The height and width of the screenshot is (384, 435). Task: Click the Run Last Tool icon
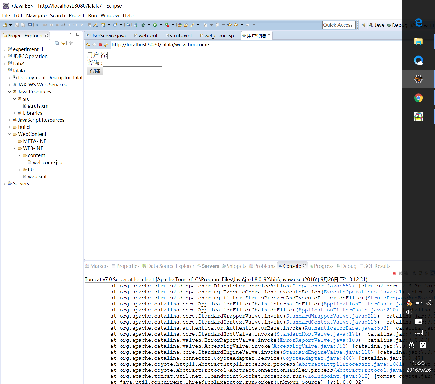click(x=167, y=25)
